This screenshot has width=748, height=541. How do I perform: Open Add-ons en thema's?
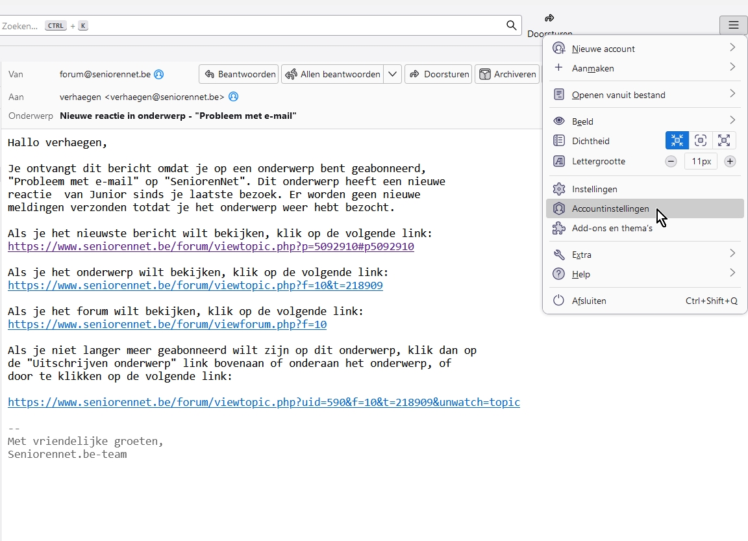612,228
